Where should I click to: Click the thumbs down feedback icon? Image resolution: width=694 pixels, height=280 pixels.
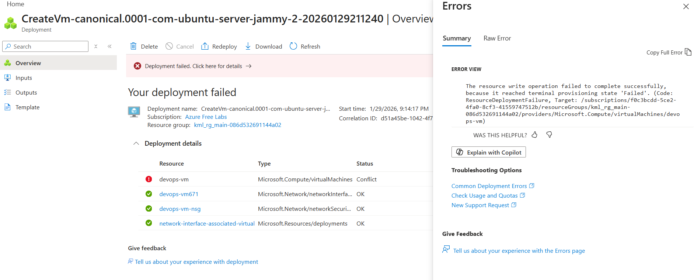549,135
